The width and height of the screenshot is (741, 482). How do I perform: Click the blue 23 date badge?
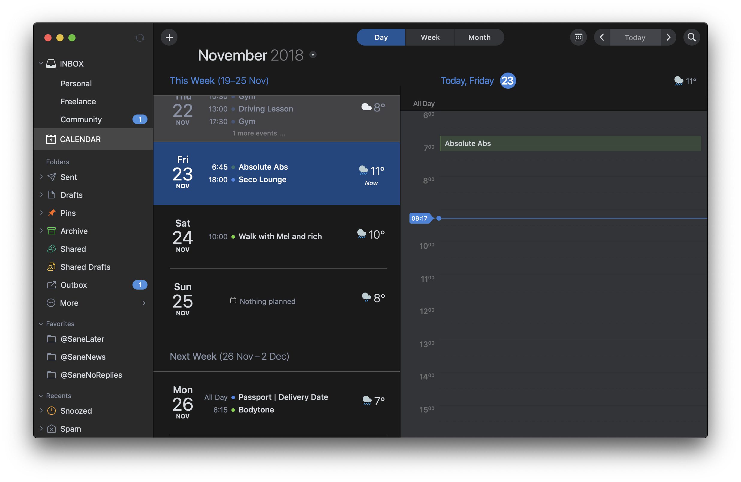(508, 81)
